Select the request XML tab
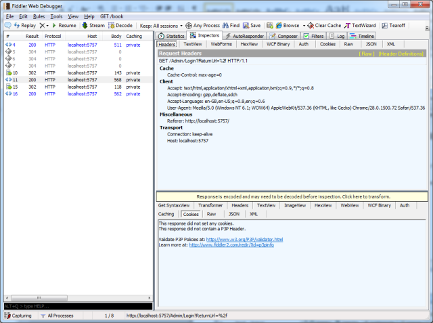Viewport: 433px width, 323px height. coord(391,44)
